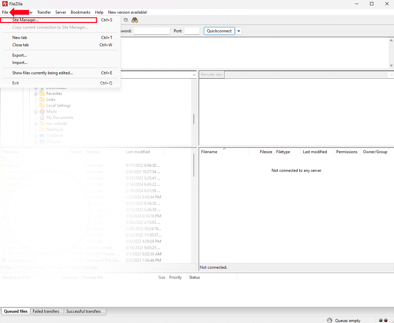Expand the Favorites tree node
Viewport: 394px width, 323px height.
pyautogui.click(x=36, y=94)
